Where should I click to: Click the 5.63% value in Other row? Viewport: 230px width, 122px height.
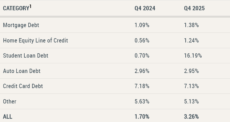142,101
